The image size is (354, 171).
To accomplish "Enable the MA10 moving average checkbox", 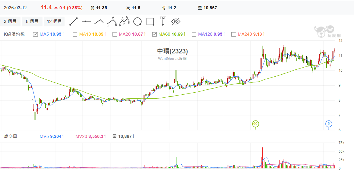I will (x=75, y=35).
